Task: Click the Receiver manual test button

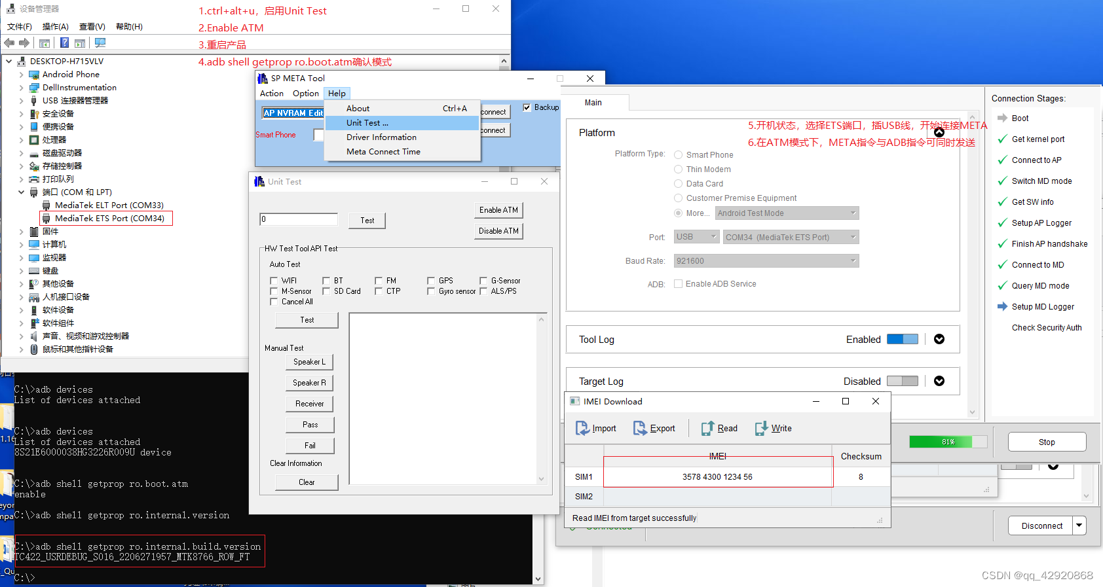Action: (309, 404)
